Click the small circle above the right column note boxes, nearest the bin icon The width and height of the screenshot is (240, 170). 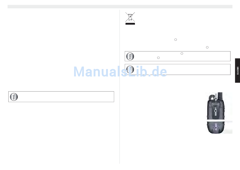click(176, 40)
